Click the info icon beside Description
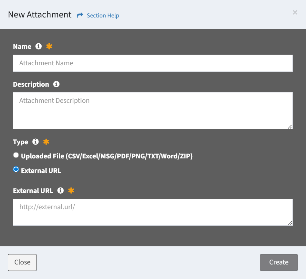The height and width of the screenshot is (279, 306). (56, 84)
